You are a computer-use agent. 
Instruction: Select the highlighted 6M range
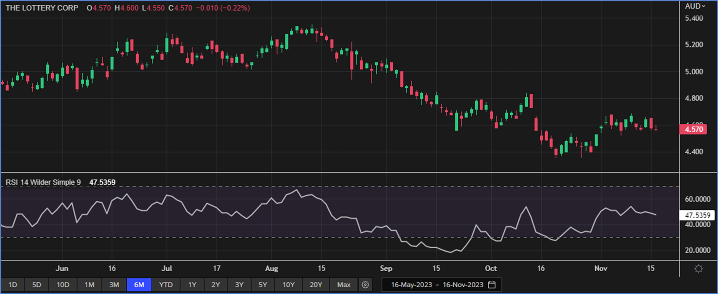(139, 285)
